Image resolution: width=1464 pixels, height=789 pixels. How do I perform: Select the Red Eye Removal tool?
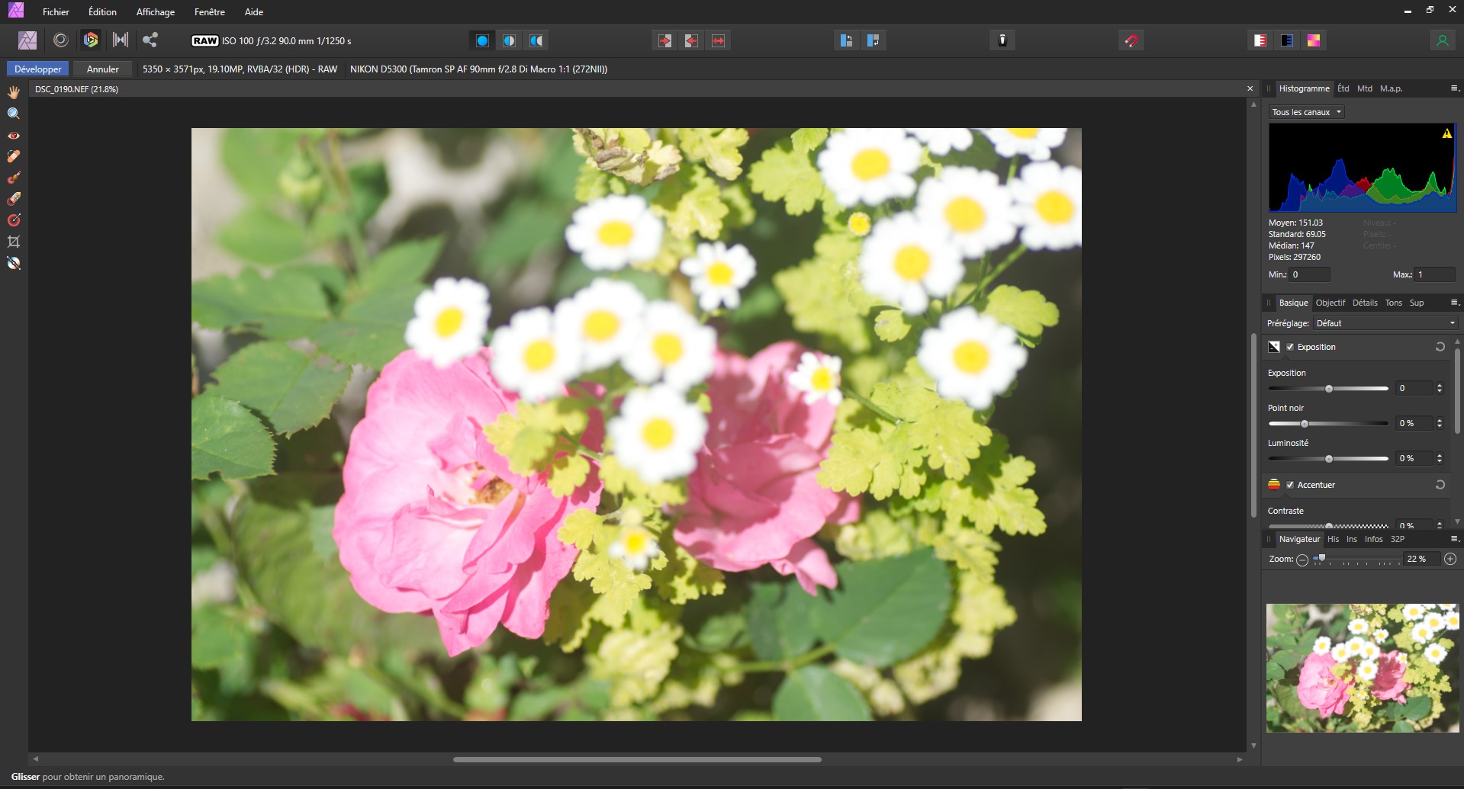14,135
